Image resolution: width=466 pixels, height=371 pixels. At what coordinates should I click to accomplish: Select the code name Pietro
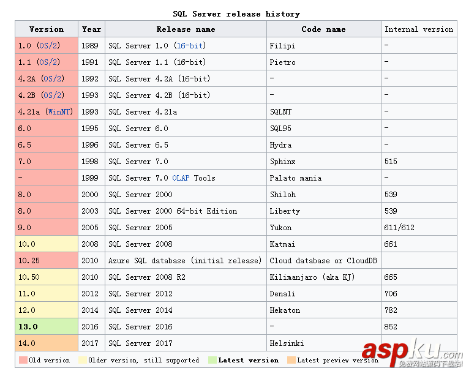click(x=282, y=62)
